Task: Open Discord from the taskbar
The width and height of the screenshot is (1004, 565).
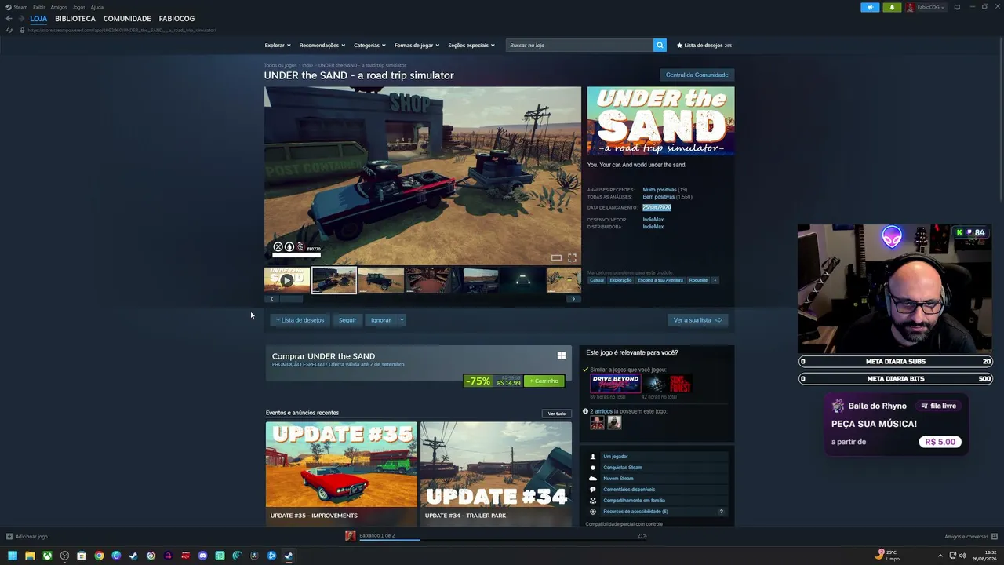Action: (x=202, y=556)
